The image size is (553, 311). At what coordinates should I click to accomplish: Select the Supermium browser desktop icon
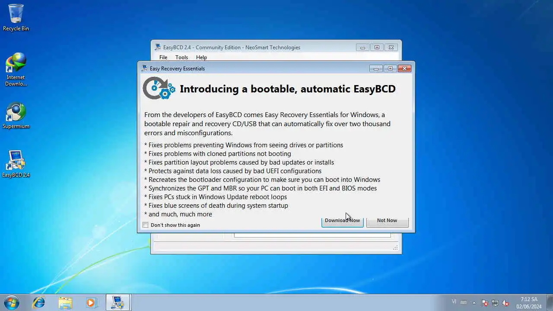(16, 116)
